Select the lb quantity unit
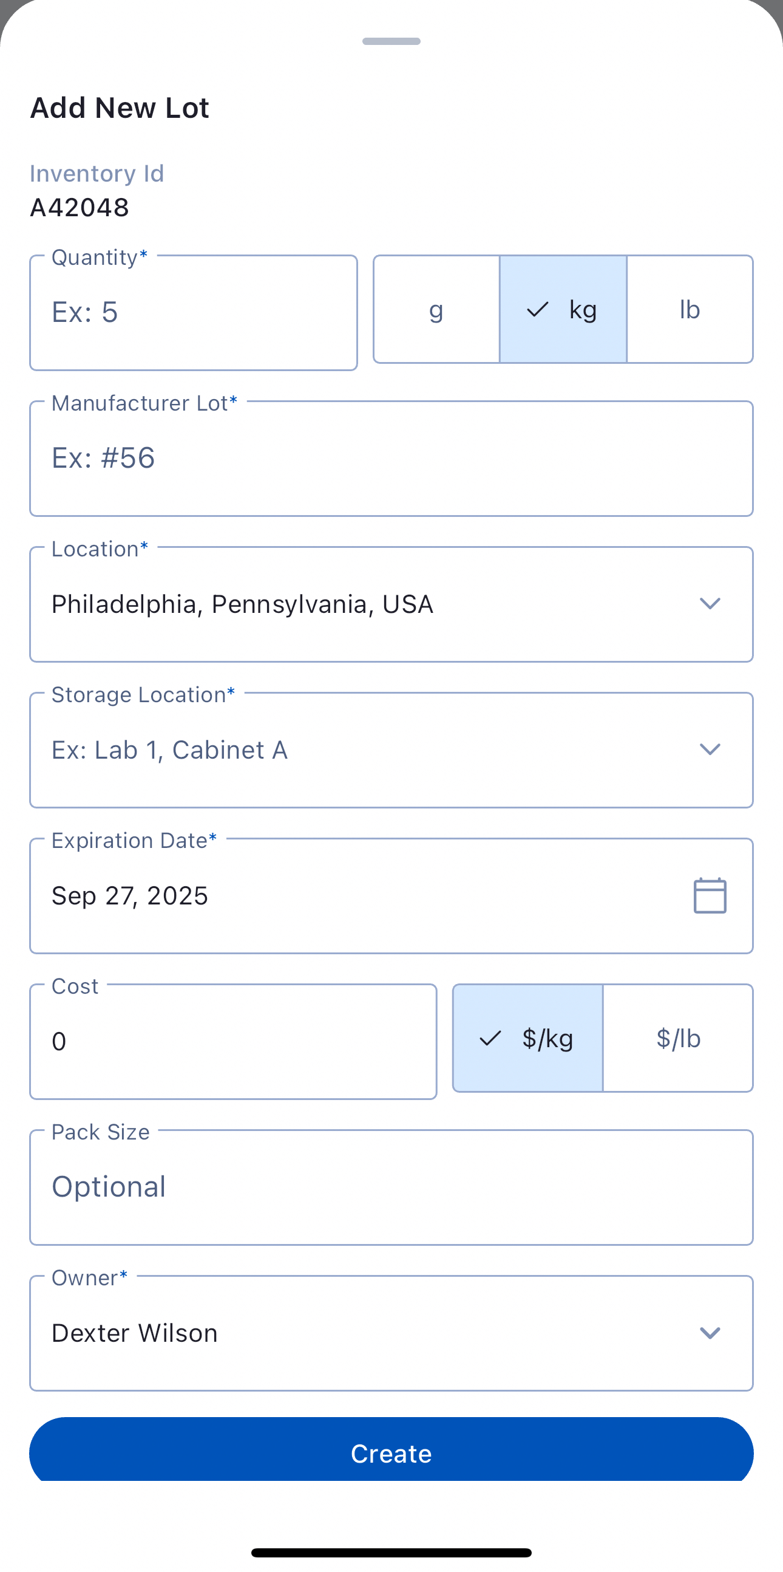The width and height of the screenshot is (783, 1572). (x=690, y=309)
